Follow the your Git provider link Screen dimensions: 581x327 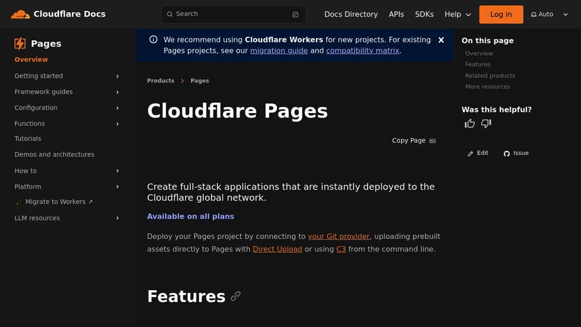[339, 236]
